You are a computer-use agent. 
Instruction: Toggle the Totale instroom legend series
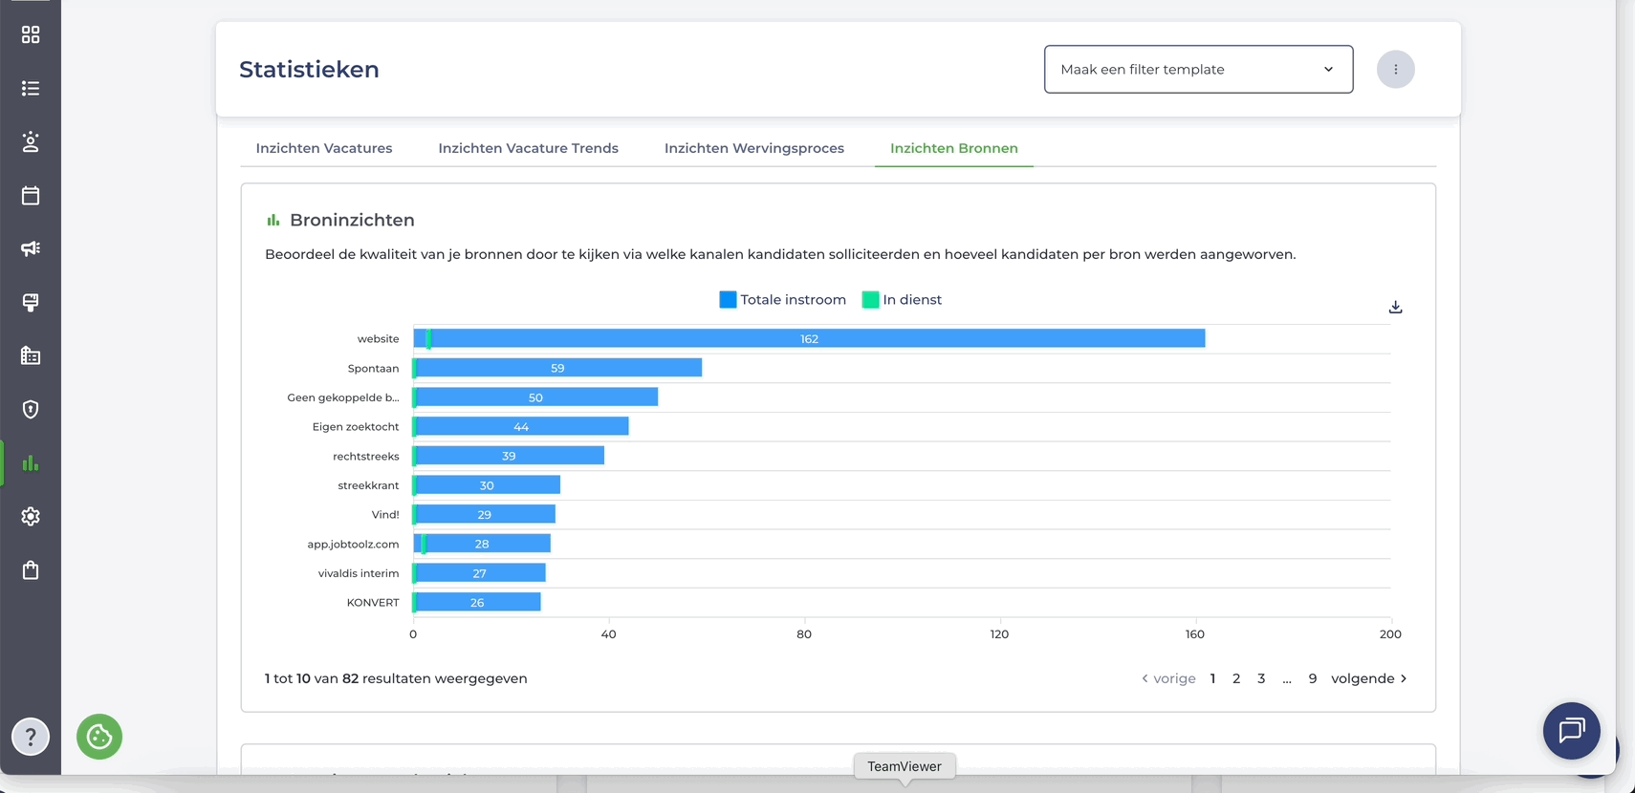[782, 300]
